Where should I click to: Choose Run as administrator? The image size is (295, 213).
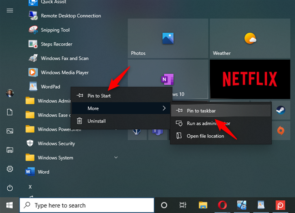[221, 123]
